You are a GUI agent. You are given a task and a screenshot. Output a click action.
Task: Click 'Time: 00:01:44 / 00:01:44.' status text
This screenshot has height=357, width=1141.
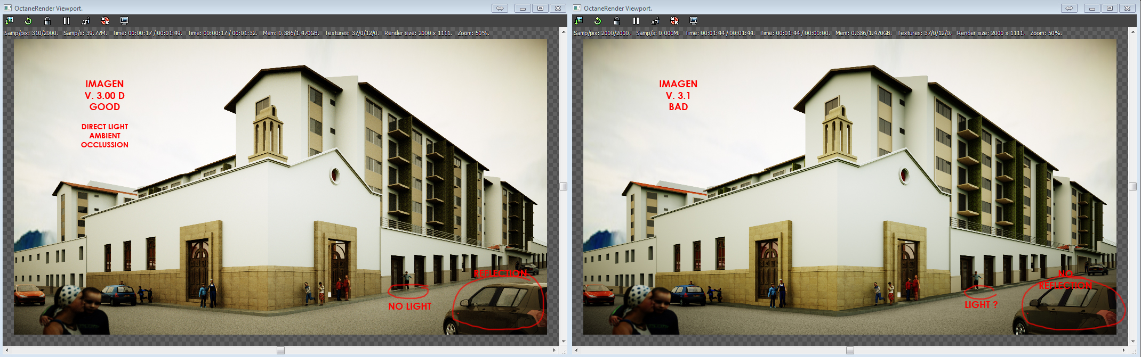[720, 33]
